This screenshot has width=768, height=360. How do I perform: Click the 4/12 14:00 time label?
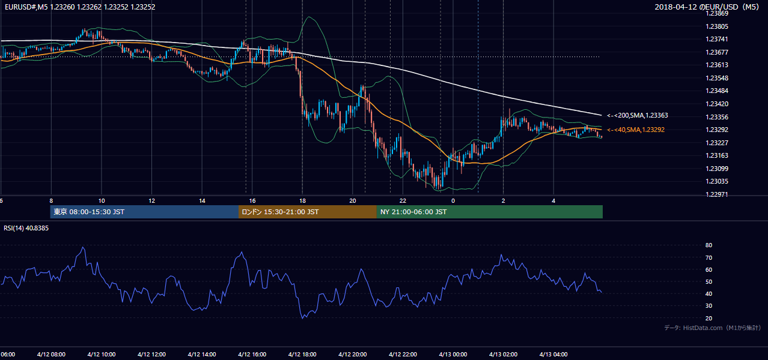[x=202, y=354]
